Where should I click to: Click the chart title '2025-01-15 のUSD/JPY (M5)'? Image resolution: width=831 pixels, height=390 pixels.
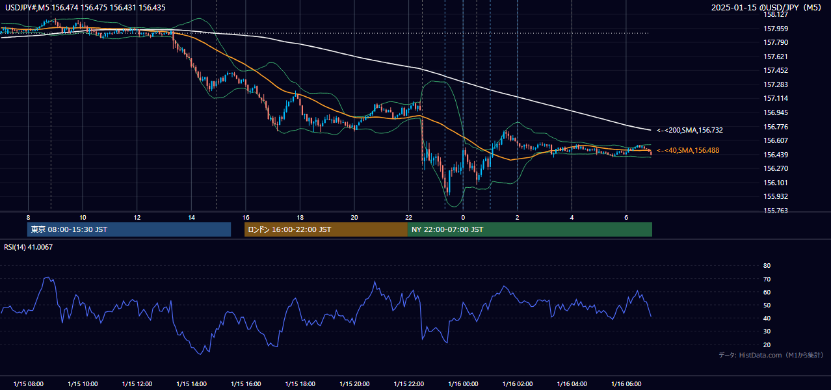coord(767,8)
